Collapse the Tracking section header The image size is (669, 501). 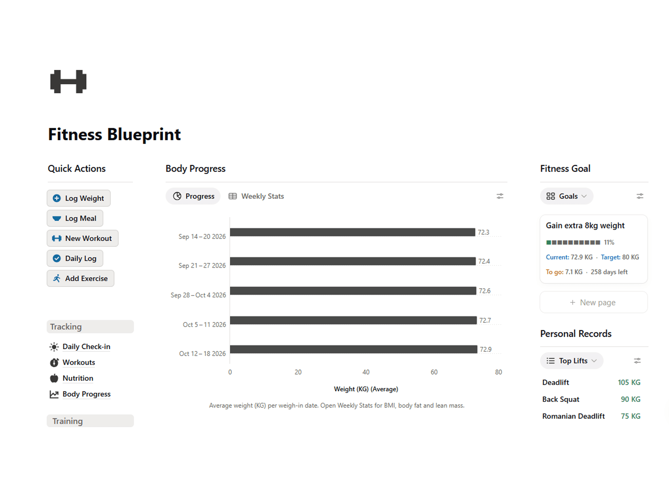(x=90, y=327)
